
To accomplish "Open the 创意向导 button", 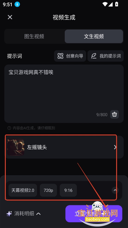I will [70, 56].
